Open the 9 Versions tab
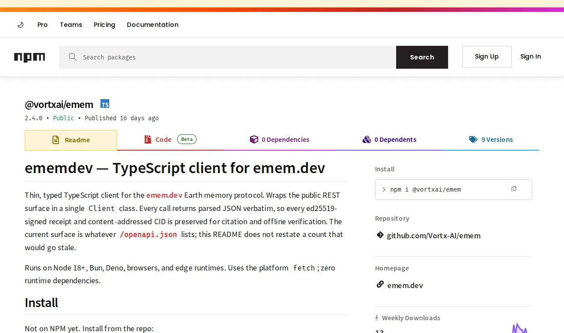The image size is (564, 333). click(491, 140)
